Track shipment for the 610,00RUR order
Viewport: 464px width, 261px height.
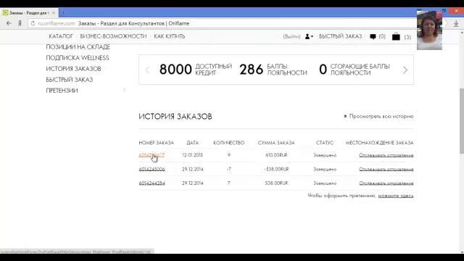pyautogui.click(x=386, y=155)
